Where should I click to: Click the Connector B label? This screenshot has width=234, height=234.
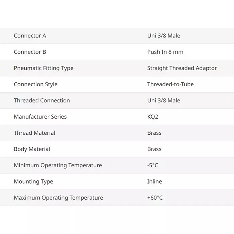(30, 52)
